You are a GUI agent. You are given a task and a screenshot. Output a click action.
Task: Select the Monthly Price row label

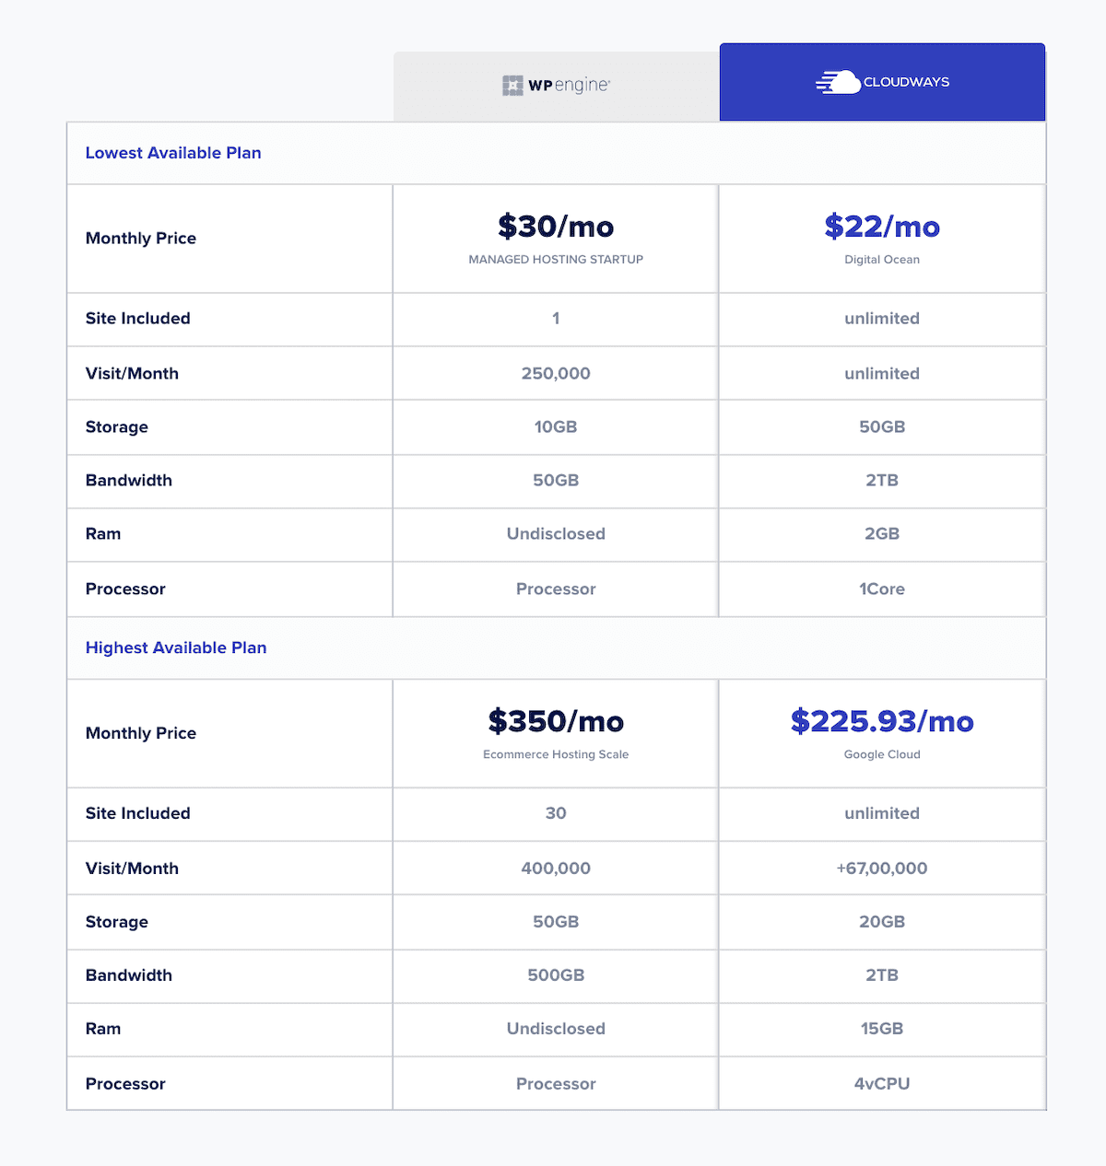(x=140, y=238)
